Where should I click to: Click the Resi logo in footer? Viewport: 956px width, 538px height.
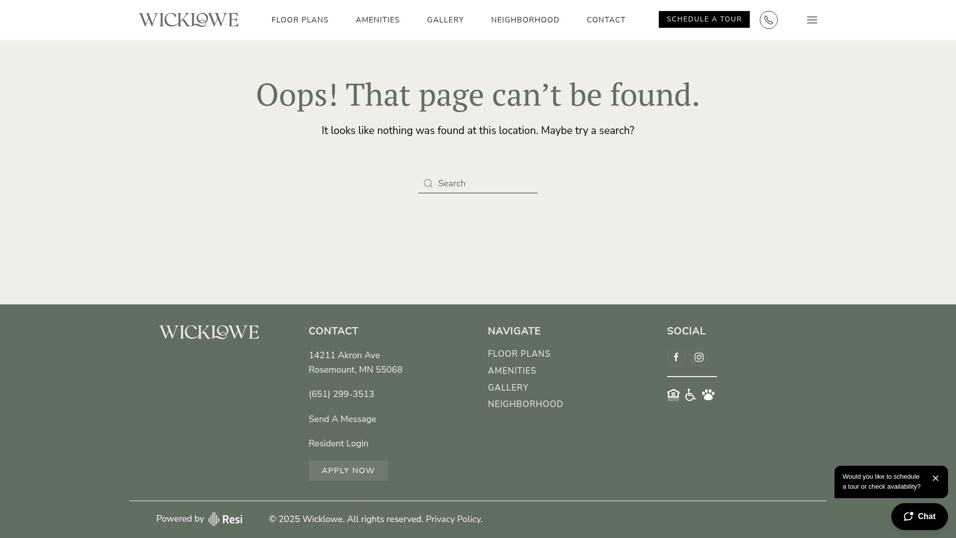click(x=226, y=519)
